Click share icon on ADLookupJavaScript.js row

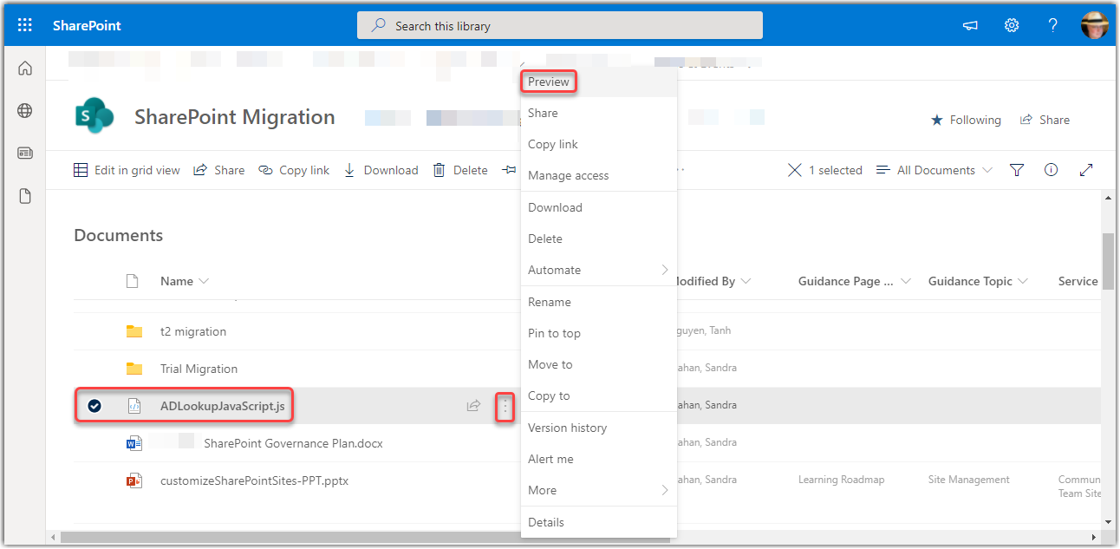click(473, 406)
